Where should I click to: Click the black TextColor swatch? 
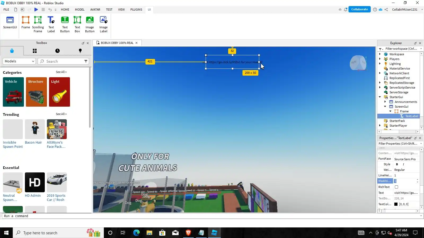tap(396, 204)
